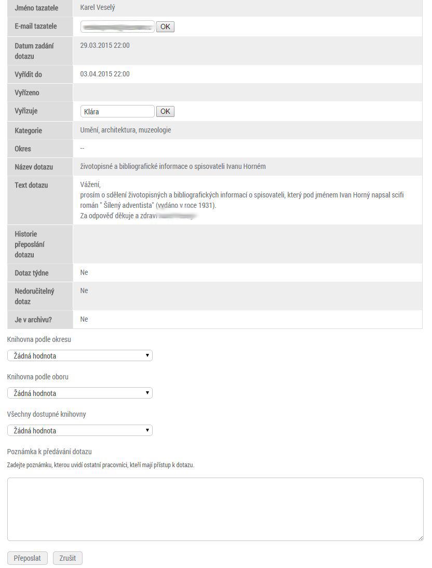Expand the Knihovna podle oboru dropdown
This screenshot has height=568, width=432.
79,393
